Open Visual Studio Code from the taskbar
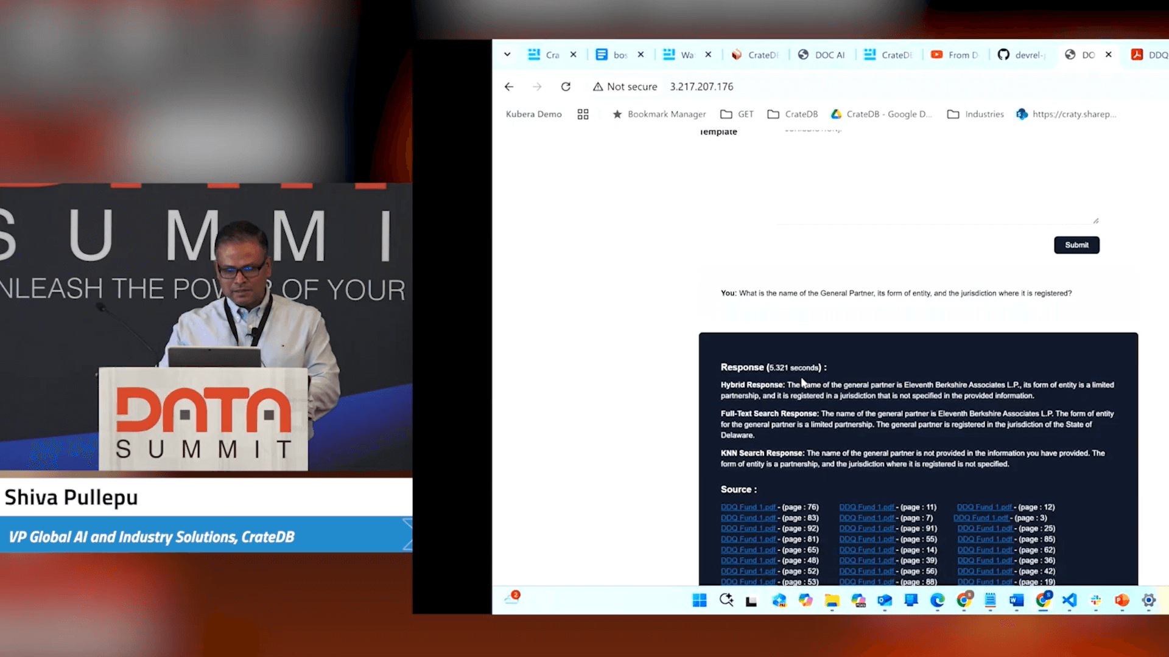The width and height of the screenshot is (1169, 657). pos(1069,600)
